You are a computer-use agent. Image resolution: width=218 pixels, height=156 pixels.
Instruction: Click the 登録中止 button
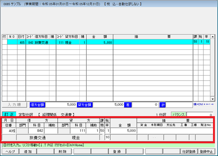pyautogui.click(x=206, y=151)
